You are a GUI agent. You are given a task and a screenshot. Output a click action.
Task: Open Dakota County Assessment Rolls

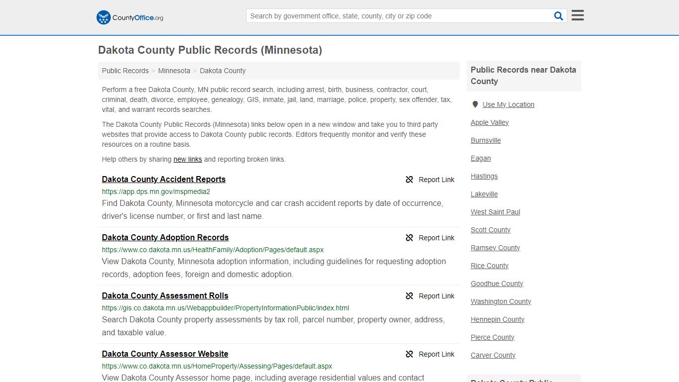click(165, 295)
